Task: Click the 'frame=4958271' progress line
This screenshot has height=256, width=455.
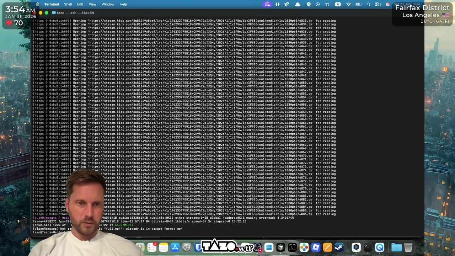Action: coord(140,221)
